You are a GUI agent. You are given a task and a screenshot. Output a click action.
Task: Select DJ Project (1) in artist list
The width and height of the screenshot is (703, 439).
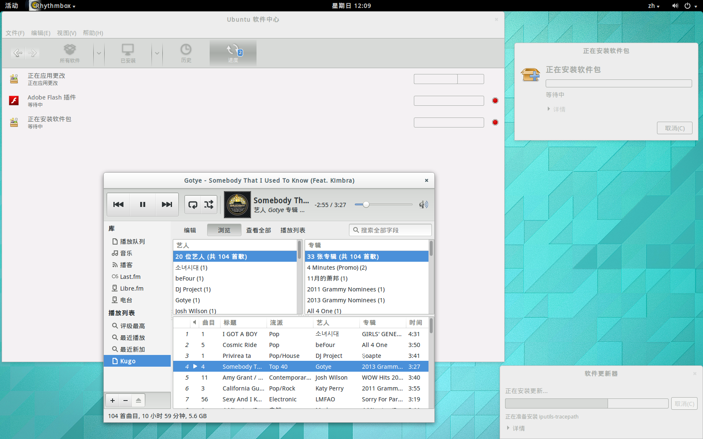pyautogui.click(x=235, y=289)
